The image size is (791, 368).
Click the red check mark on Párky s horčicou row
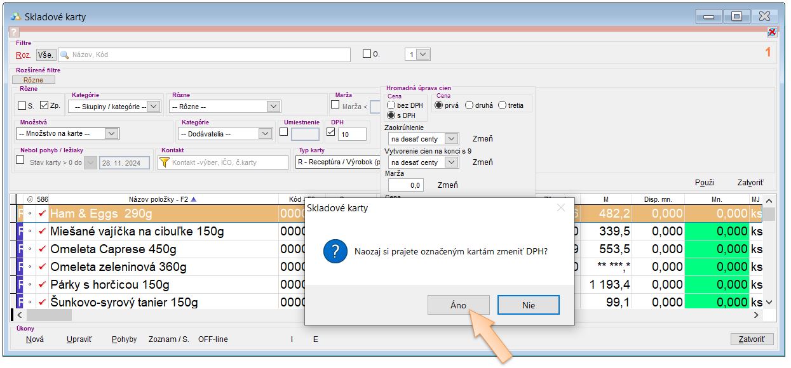tap(42, 285)
